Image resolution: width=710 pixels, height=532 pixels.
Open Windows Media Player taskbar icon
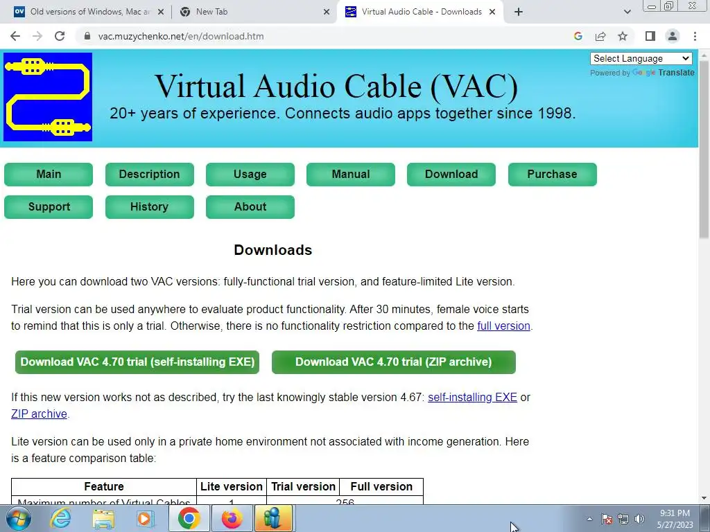146,518
